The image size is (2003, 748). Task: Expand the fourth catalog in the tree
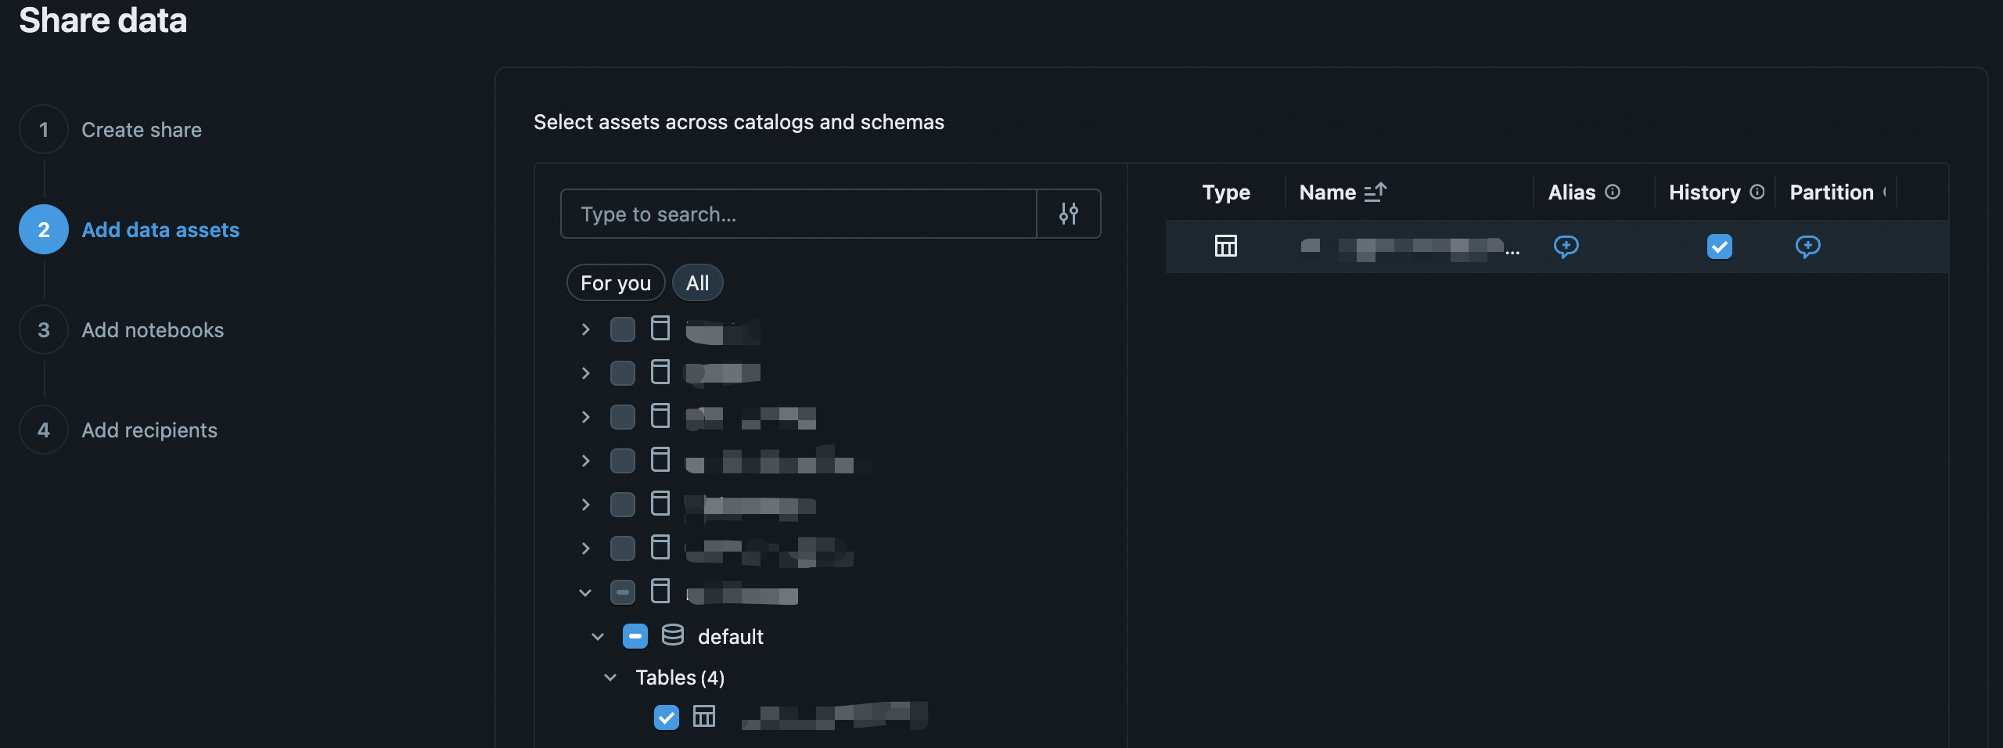click(585, 461)
